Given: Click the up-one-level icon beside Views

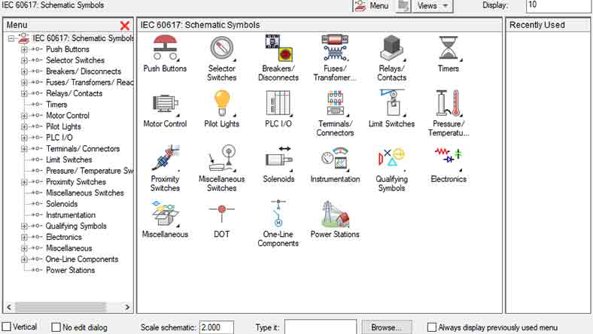Looking at the screenshot, I should [x=403, y=6].
